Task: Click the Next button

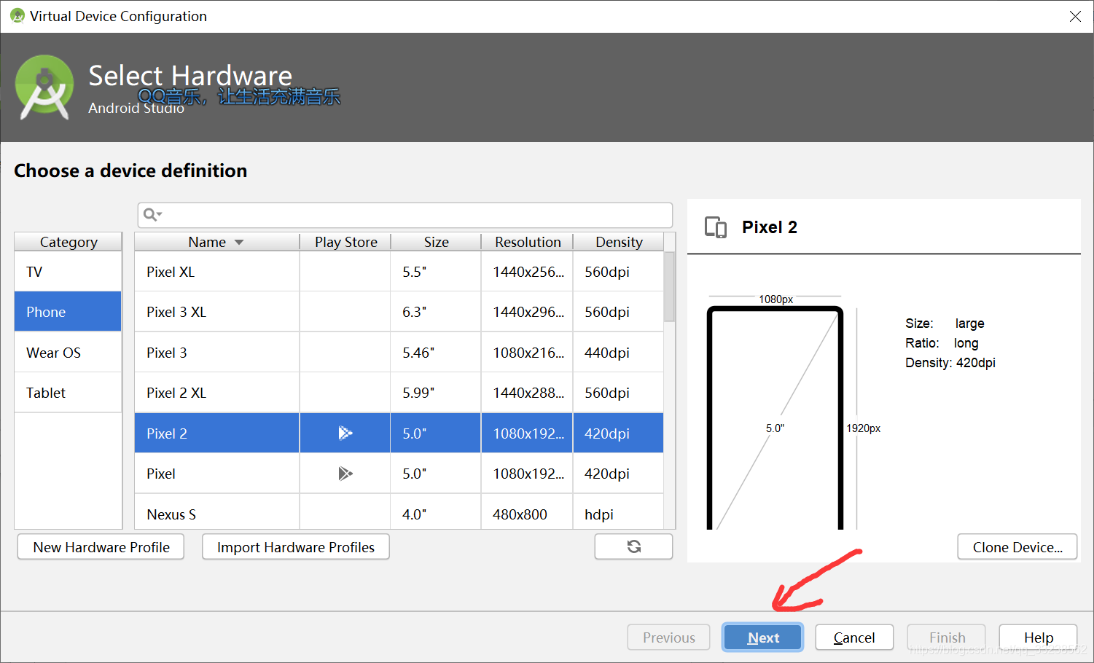Action: coord(763,637)
